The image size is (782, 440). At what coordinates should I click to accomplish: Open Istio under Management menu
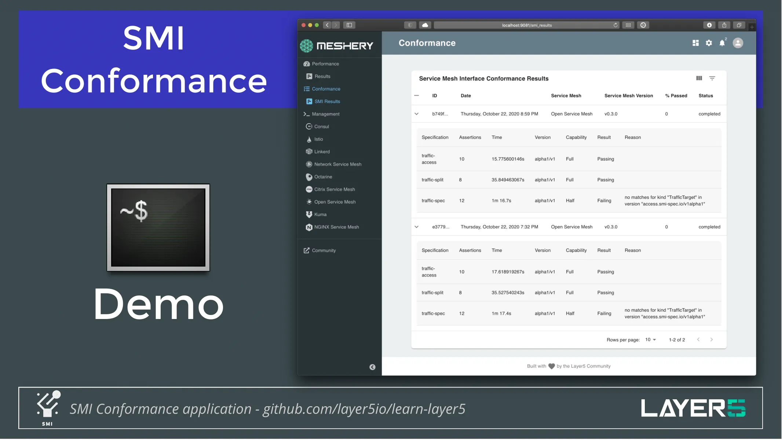318,139
